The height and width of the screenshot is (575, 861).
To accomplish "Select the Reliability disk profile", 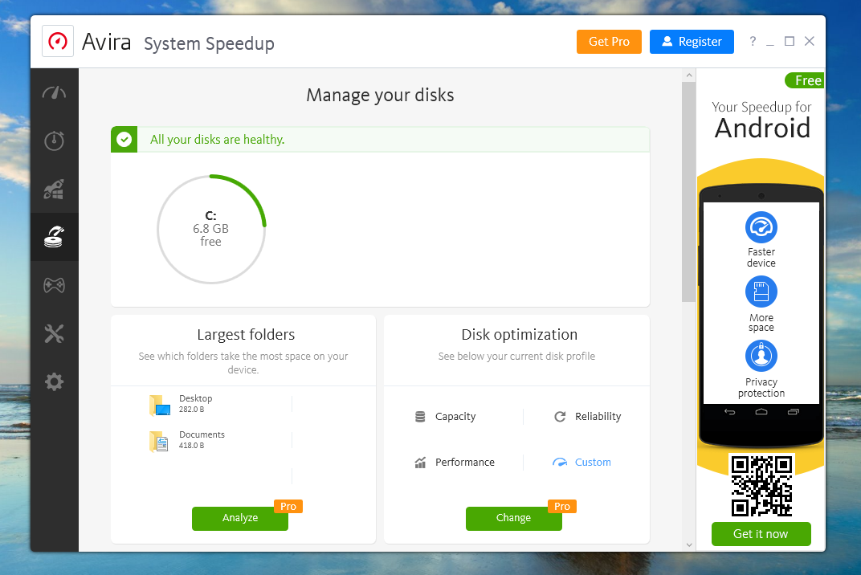I will pyautogui.click(x=588, y=417).
